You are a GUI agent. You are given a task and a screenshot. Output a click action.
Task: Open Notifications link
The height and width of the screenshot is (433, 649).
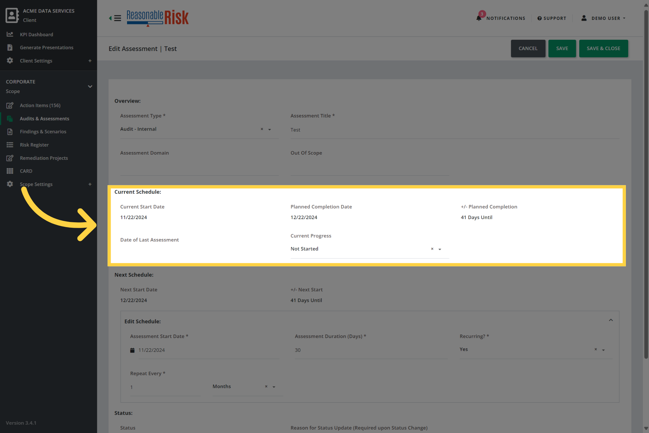click(506, 18)
